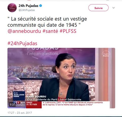Click the Jean-Louis Debré 20.10 schedule box
Screen dimensions: 122x117
coord(19,96)
